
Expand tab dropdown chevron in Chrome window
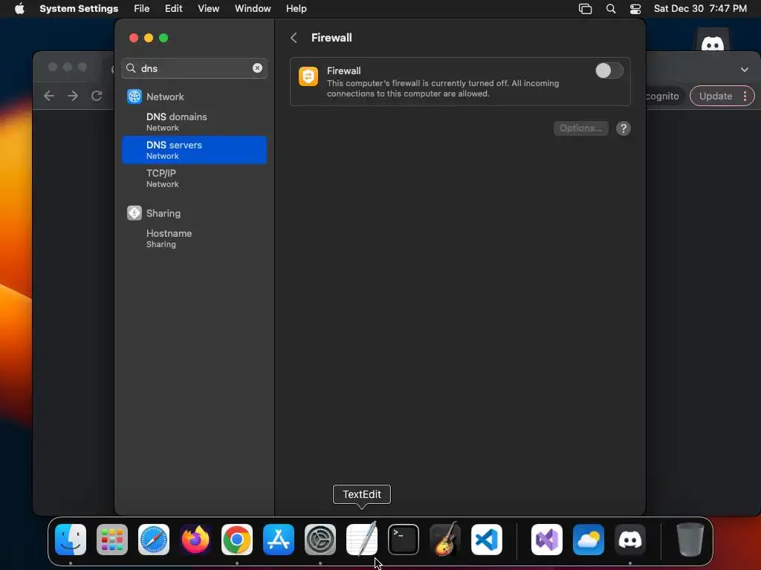[745, 70]
